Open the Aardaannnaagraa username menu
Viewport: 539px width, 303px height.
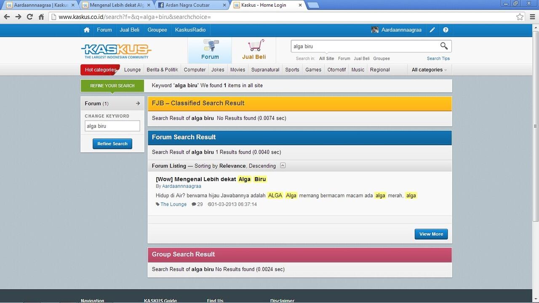tap(401, 30)
